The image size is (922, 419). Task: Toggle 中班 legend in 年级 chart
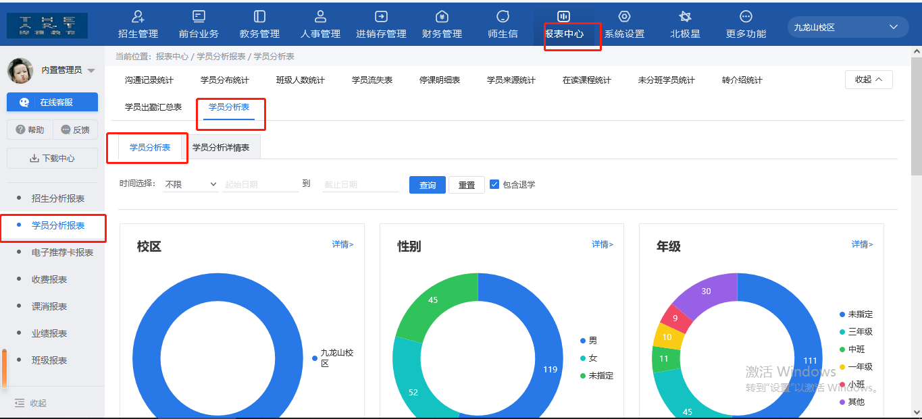(x=852, y=350)
